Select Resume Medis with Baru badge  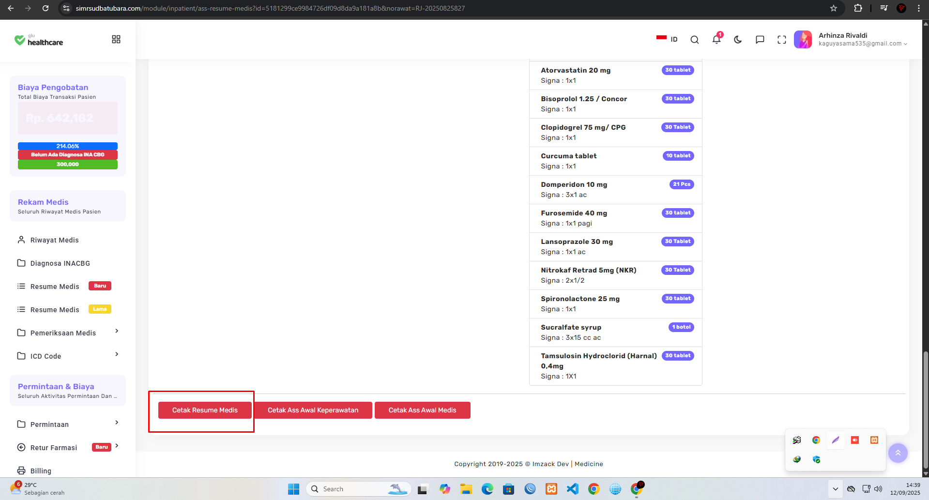tap(64, 287)
